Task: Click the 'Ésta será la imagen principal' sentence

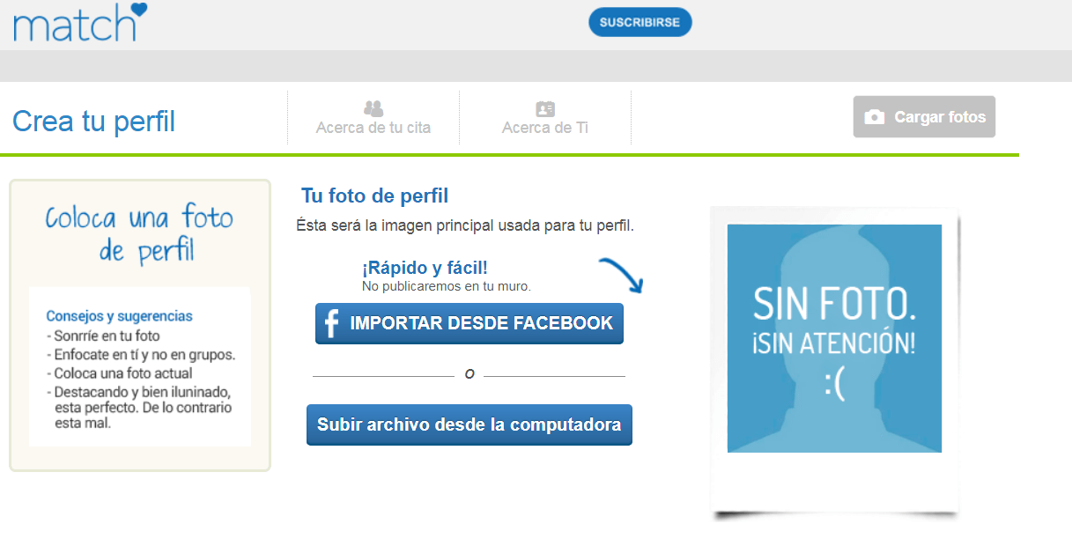Action: pyautogui.click(x=465, y=225)
